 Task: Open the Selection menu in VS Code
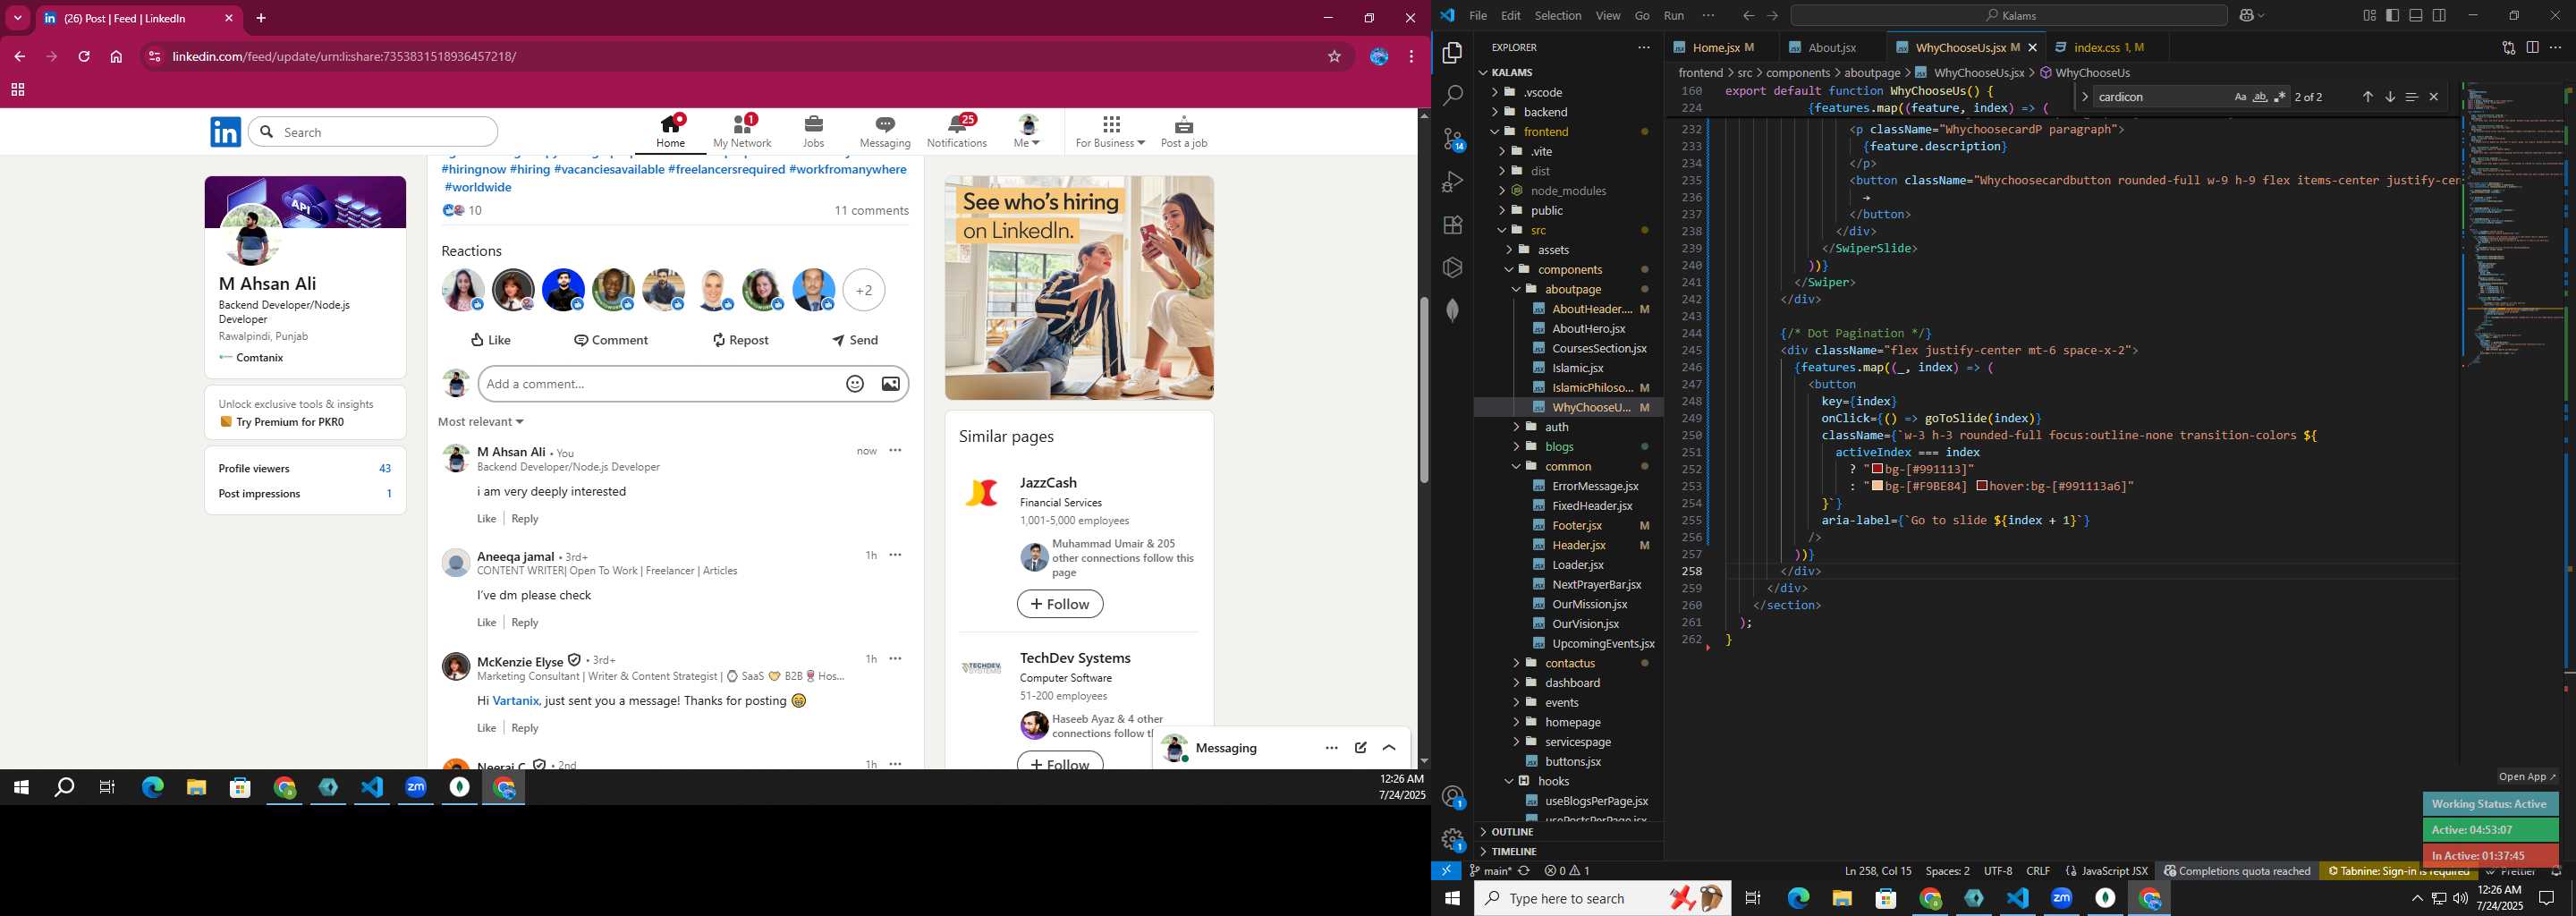pos(1557,15)
